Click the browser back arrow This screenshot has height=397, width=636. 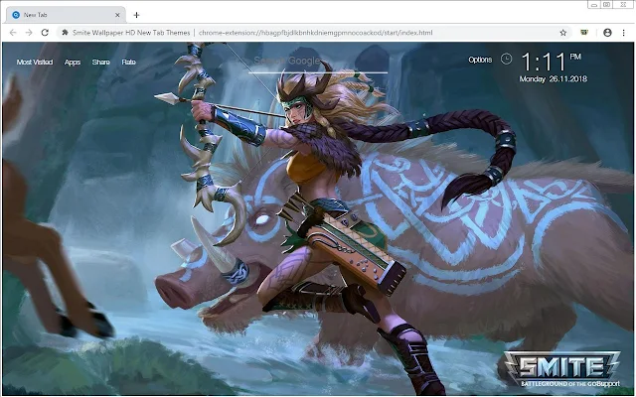[x=13, y=33]
